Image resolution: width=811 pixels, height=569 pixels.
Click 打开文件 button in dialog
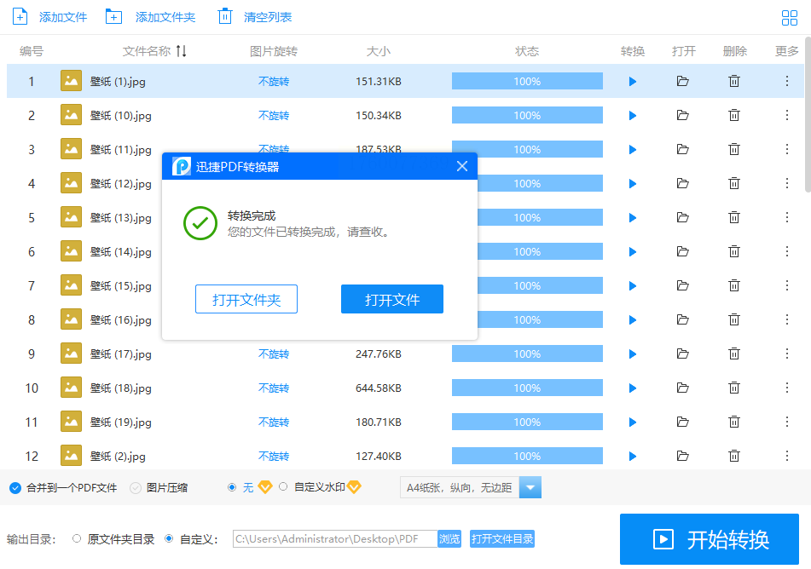pyautogui.click(x=391, y=299)
